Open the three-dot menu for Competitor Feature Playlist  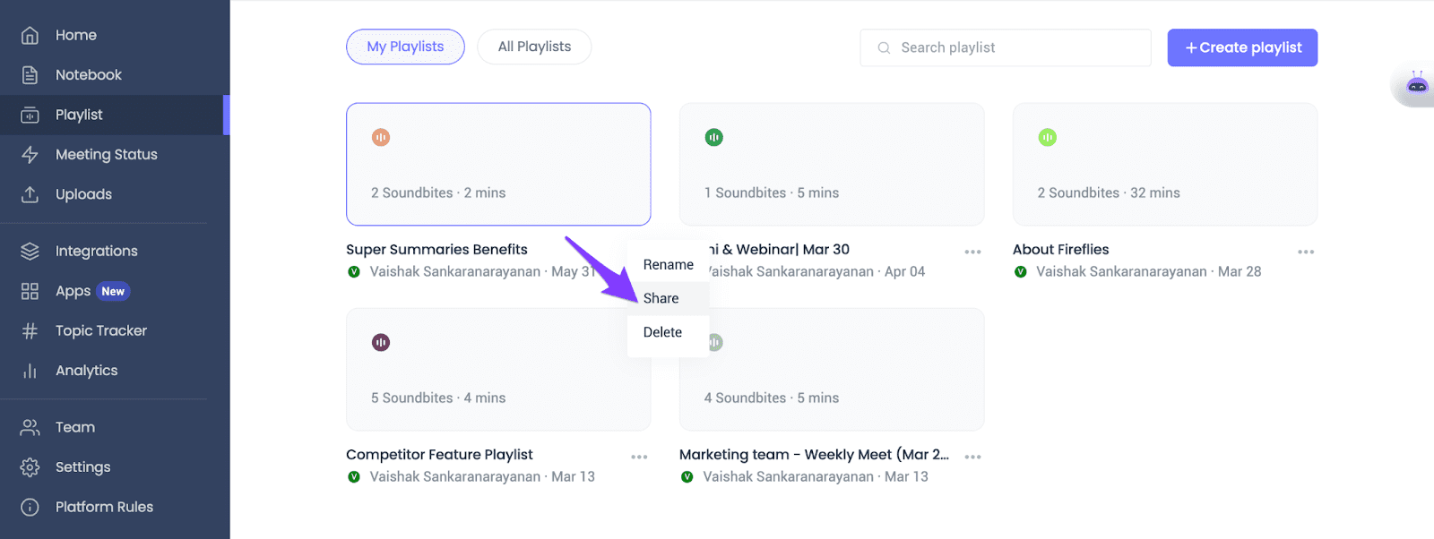tap(639, 457)
